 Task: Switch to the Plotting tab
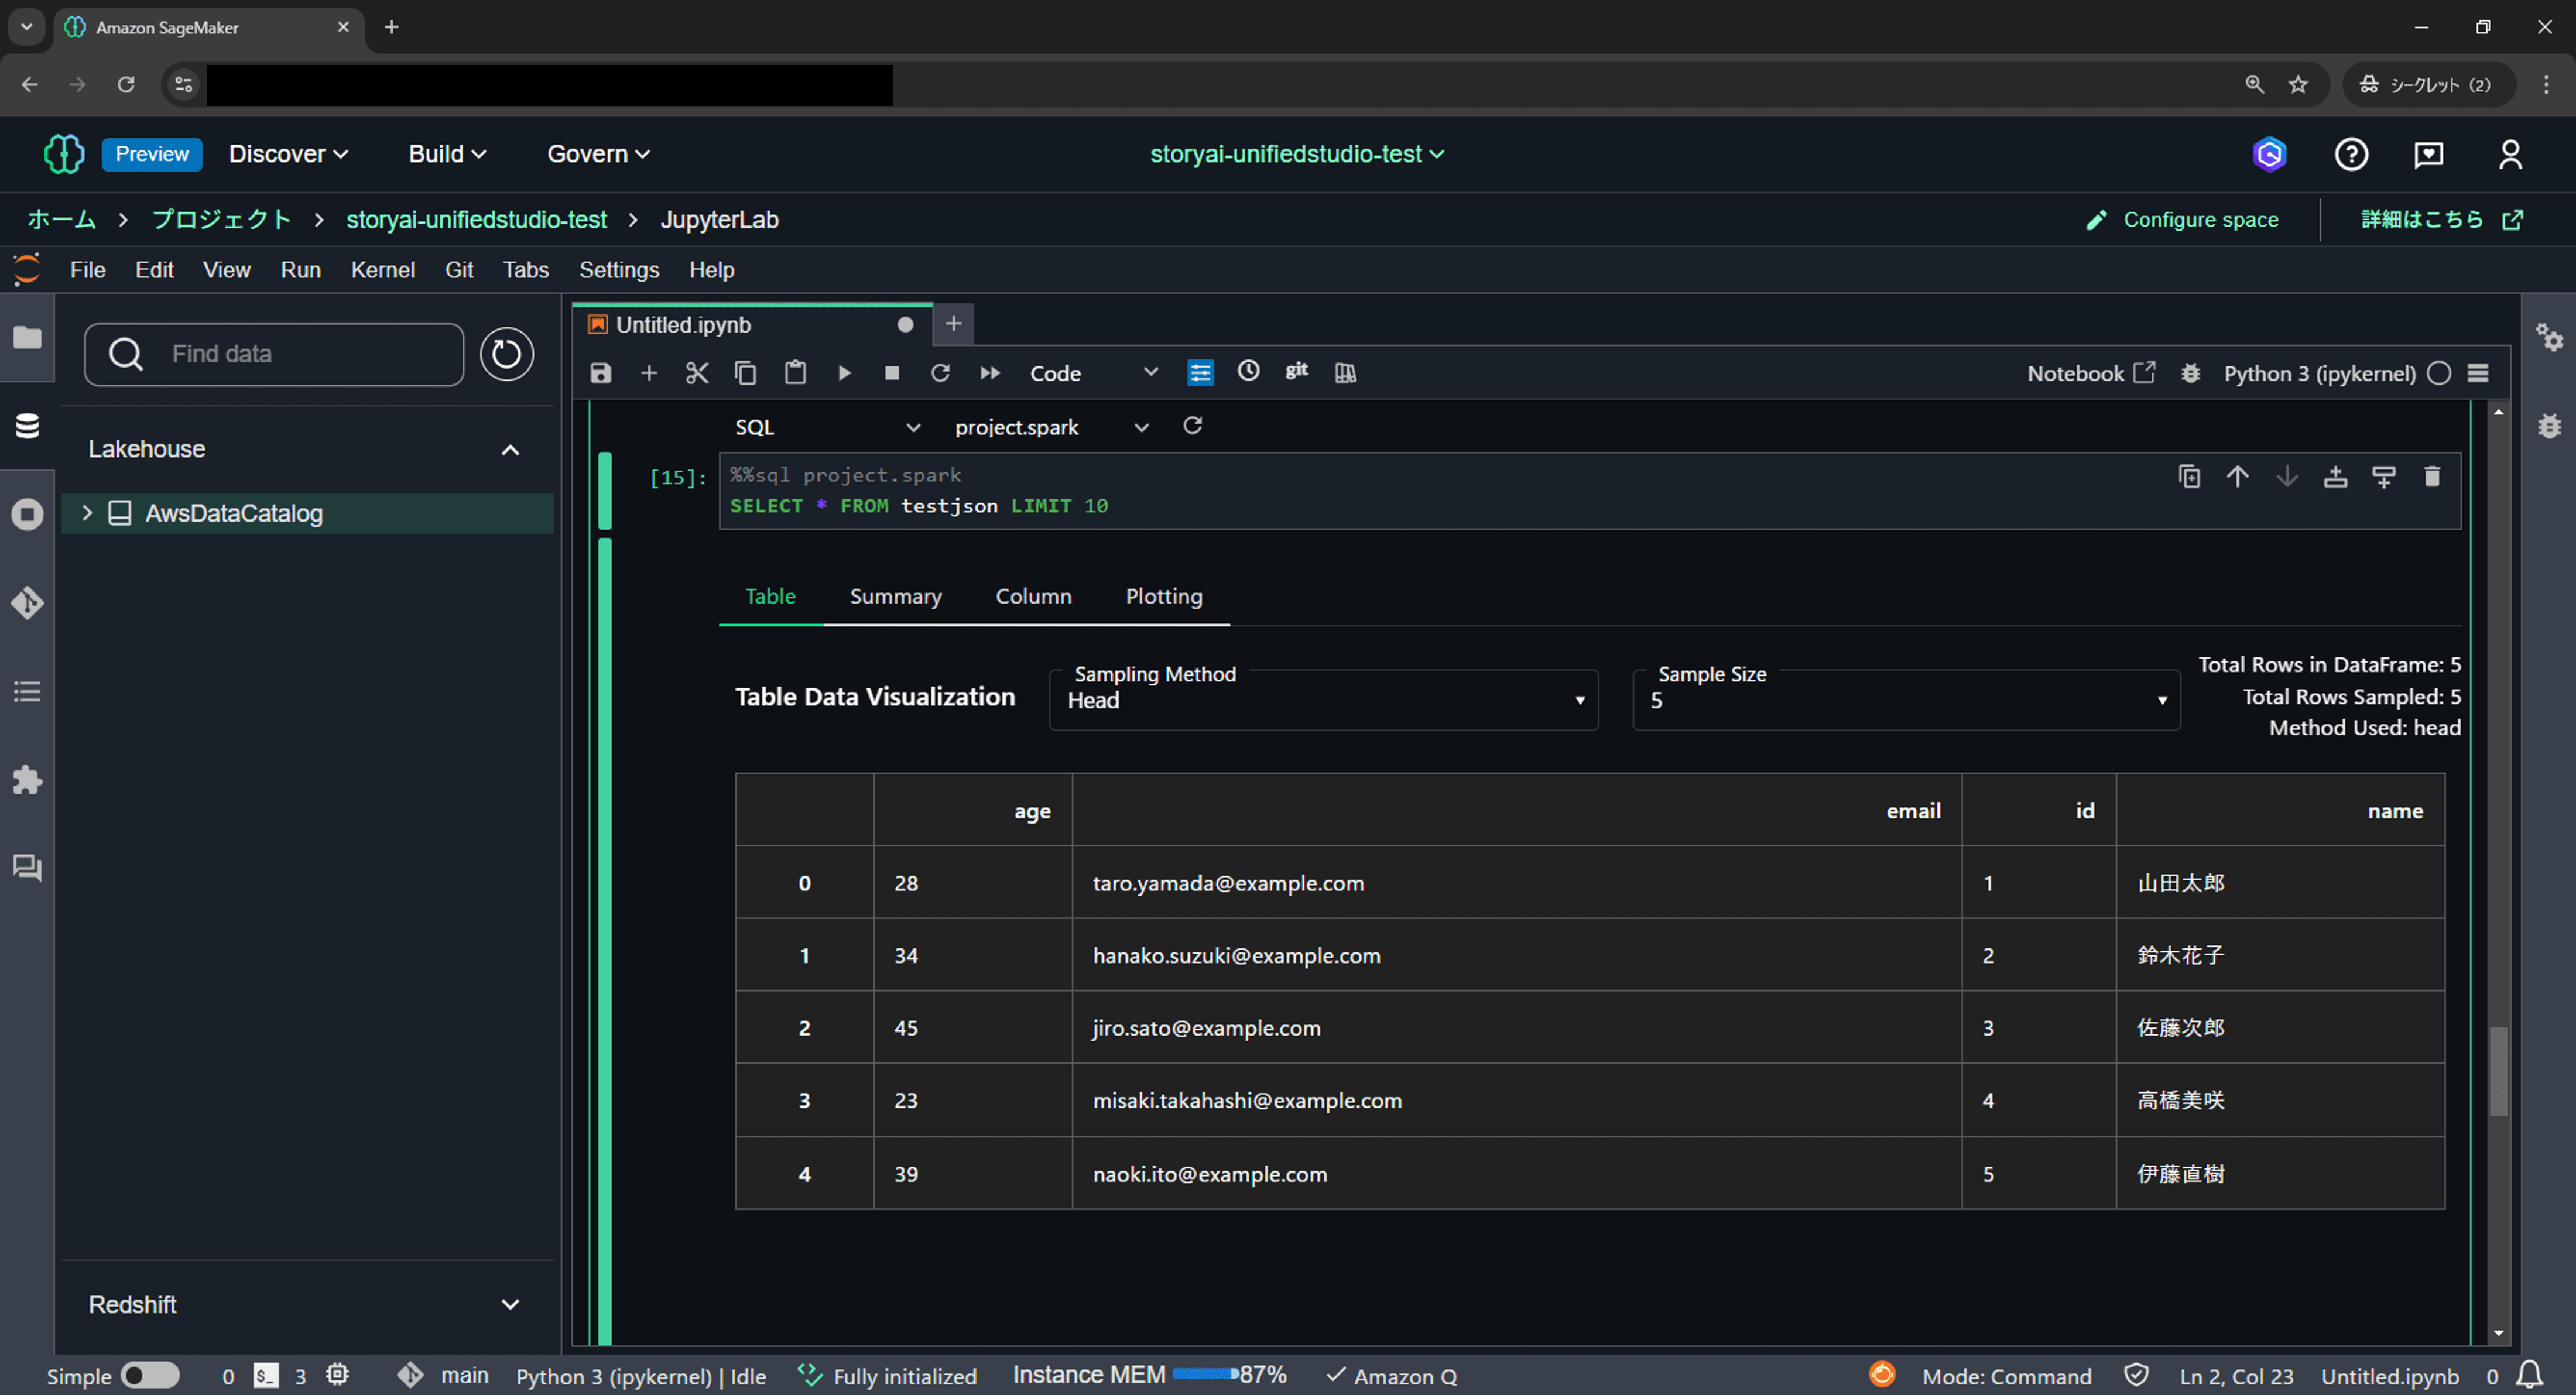[x=1163, y=596]
